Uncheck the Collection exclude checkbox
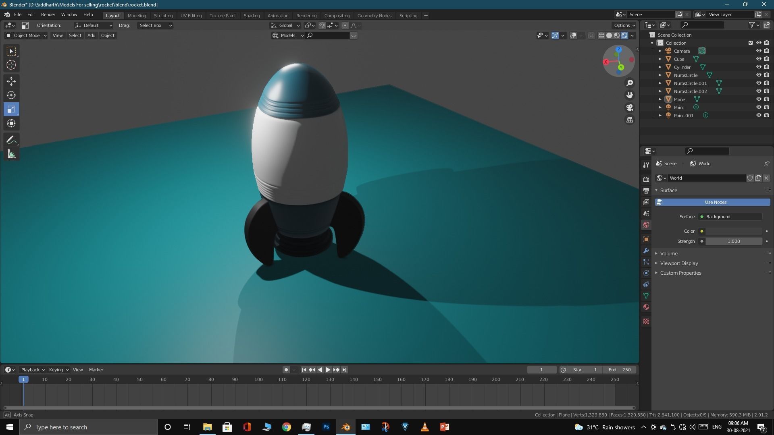This screenshot has height=435, width=774. 750,43
